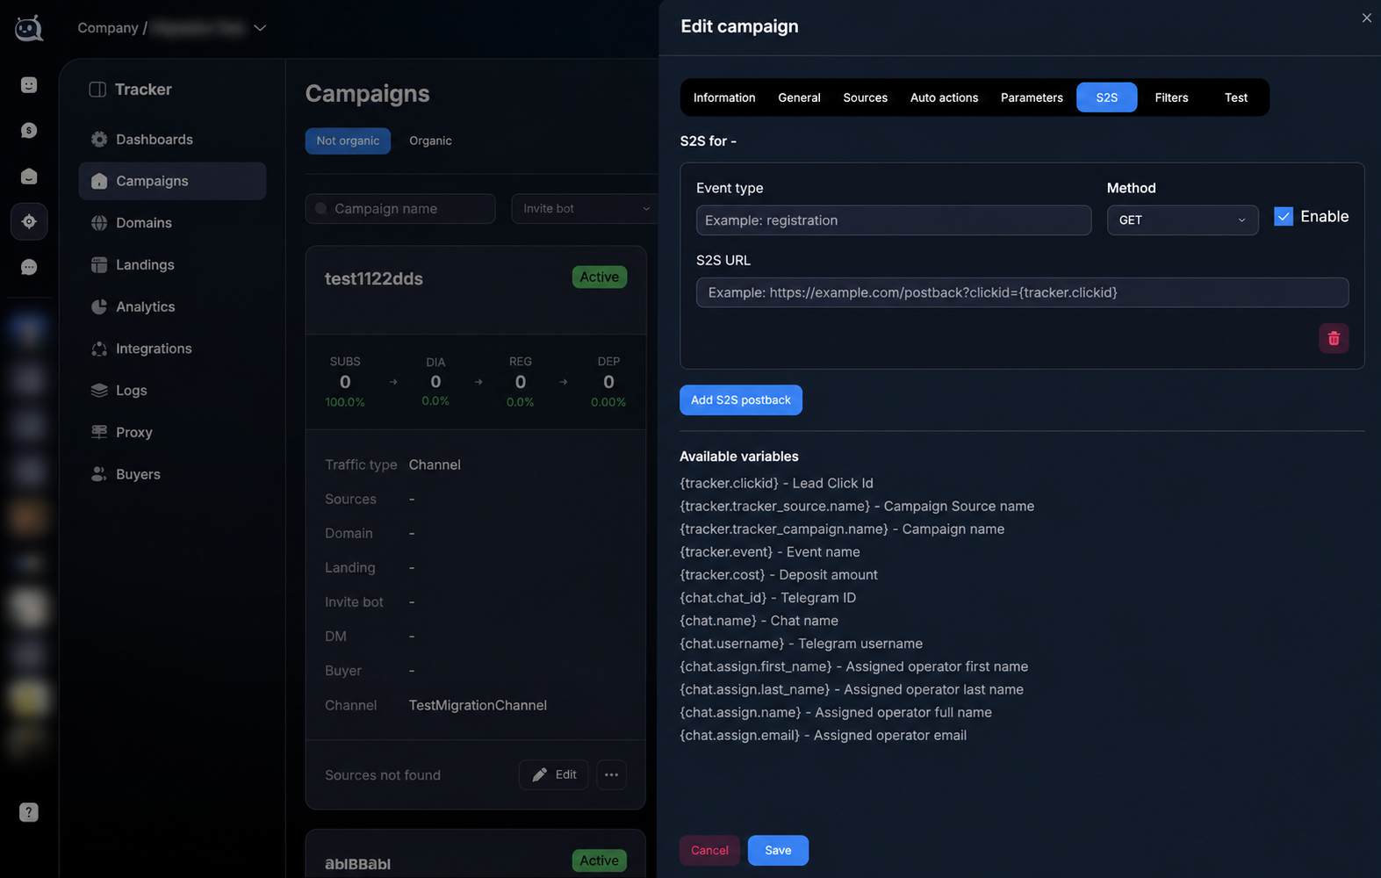Click the Integrations icon in the sidebar
Viewport: 1381px width, 878px height.
99,349
